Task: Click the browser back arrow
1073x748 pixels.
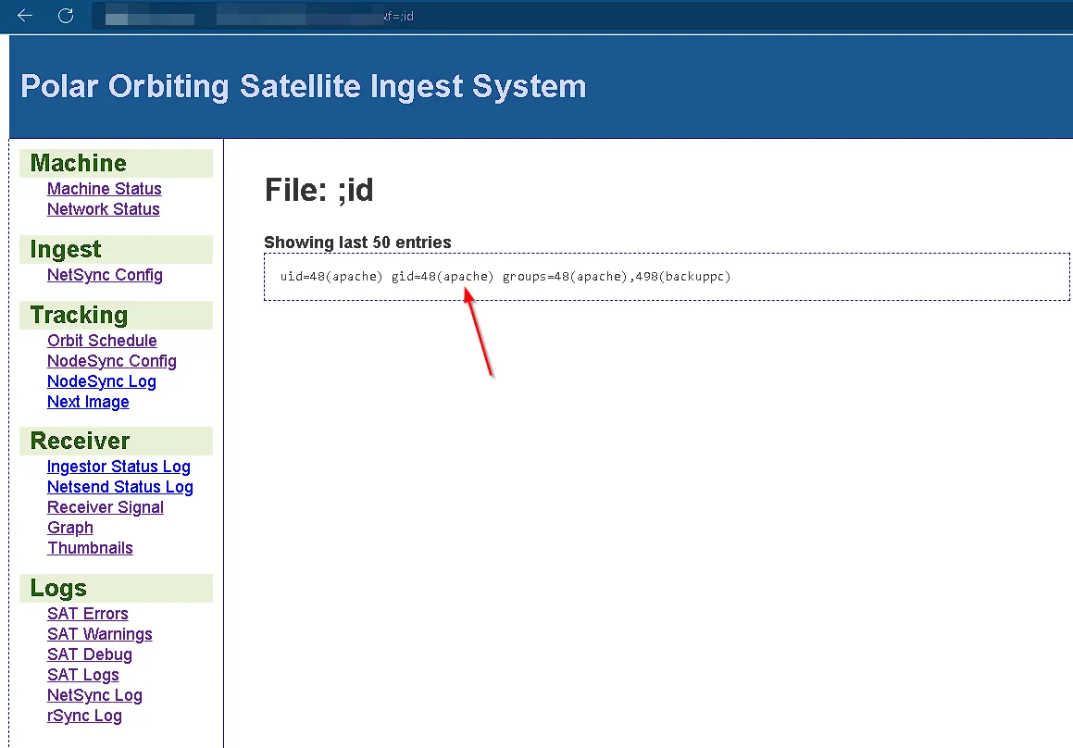Action: [x=25, y=16]
